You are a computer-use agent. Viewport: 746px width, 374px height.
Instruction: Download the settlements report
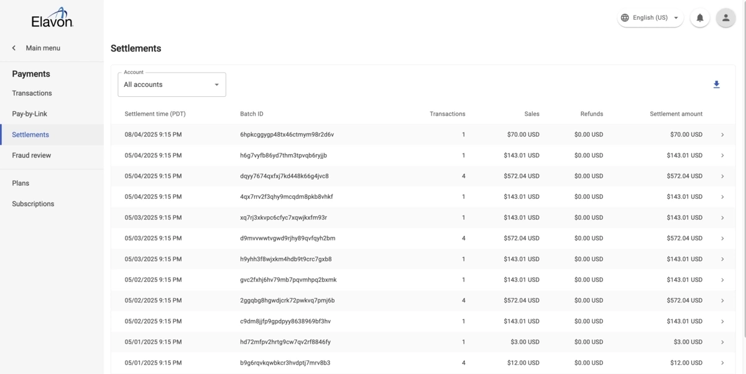point(716,84)
